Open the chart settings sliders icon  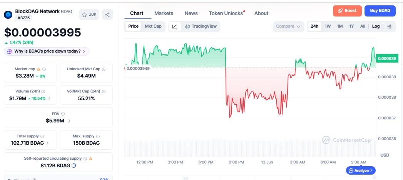coord(390,26)
